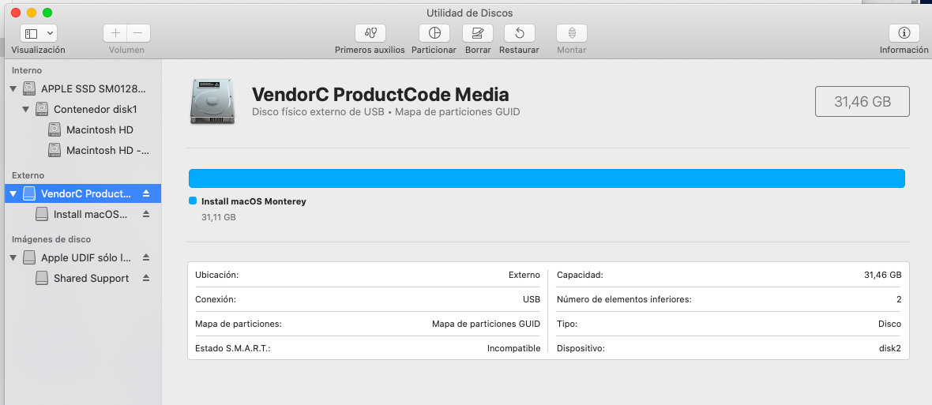Click the Restaurar restore icon
The height and width of the screenshot is (405, 932).
pyautogui.click(x=519, y=33)
